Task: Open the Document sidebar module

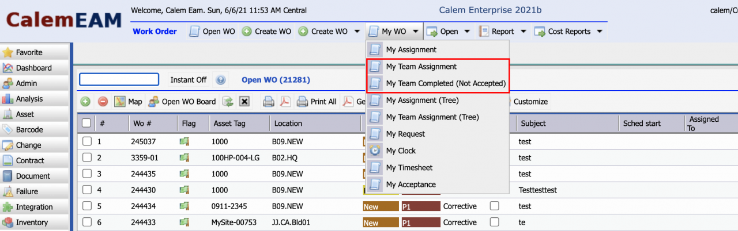Action: [x=34, y=176]
